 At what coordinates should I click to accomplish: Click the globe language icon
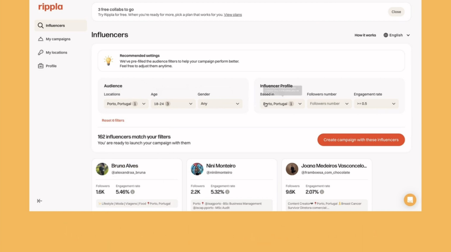(x=386, y=35)
